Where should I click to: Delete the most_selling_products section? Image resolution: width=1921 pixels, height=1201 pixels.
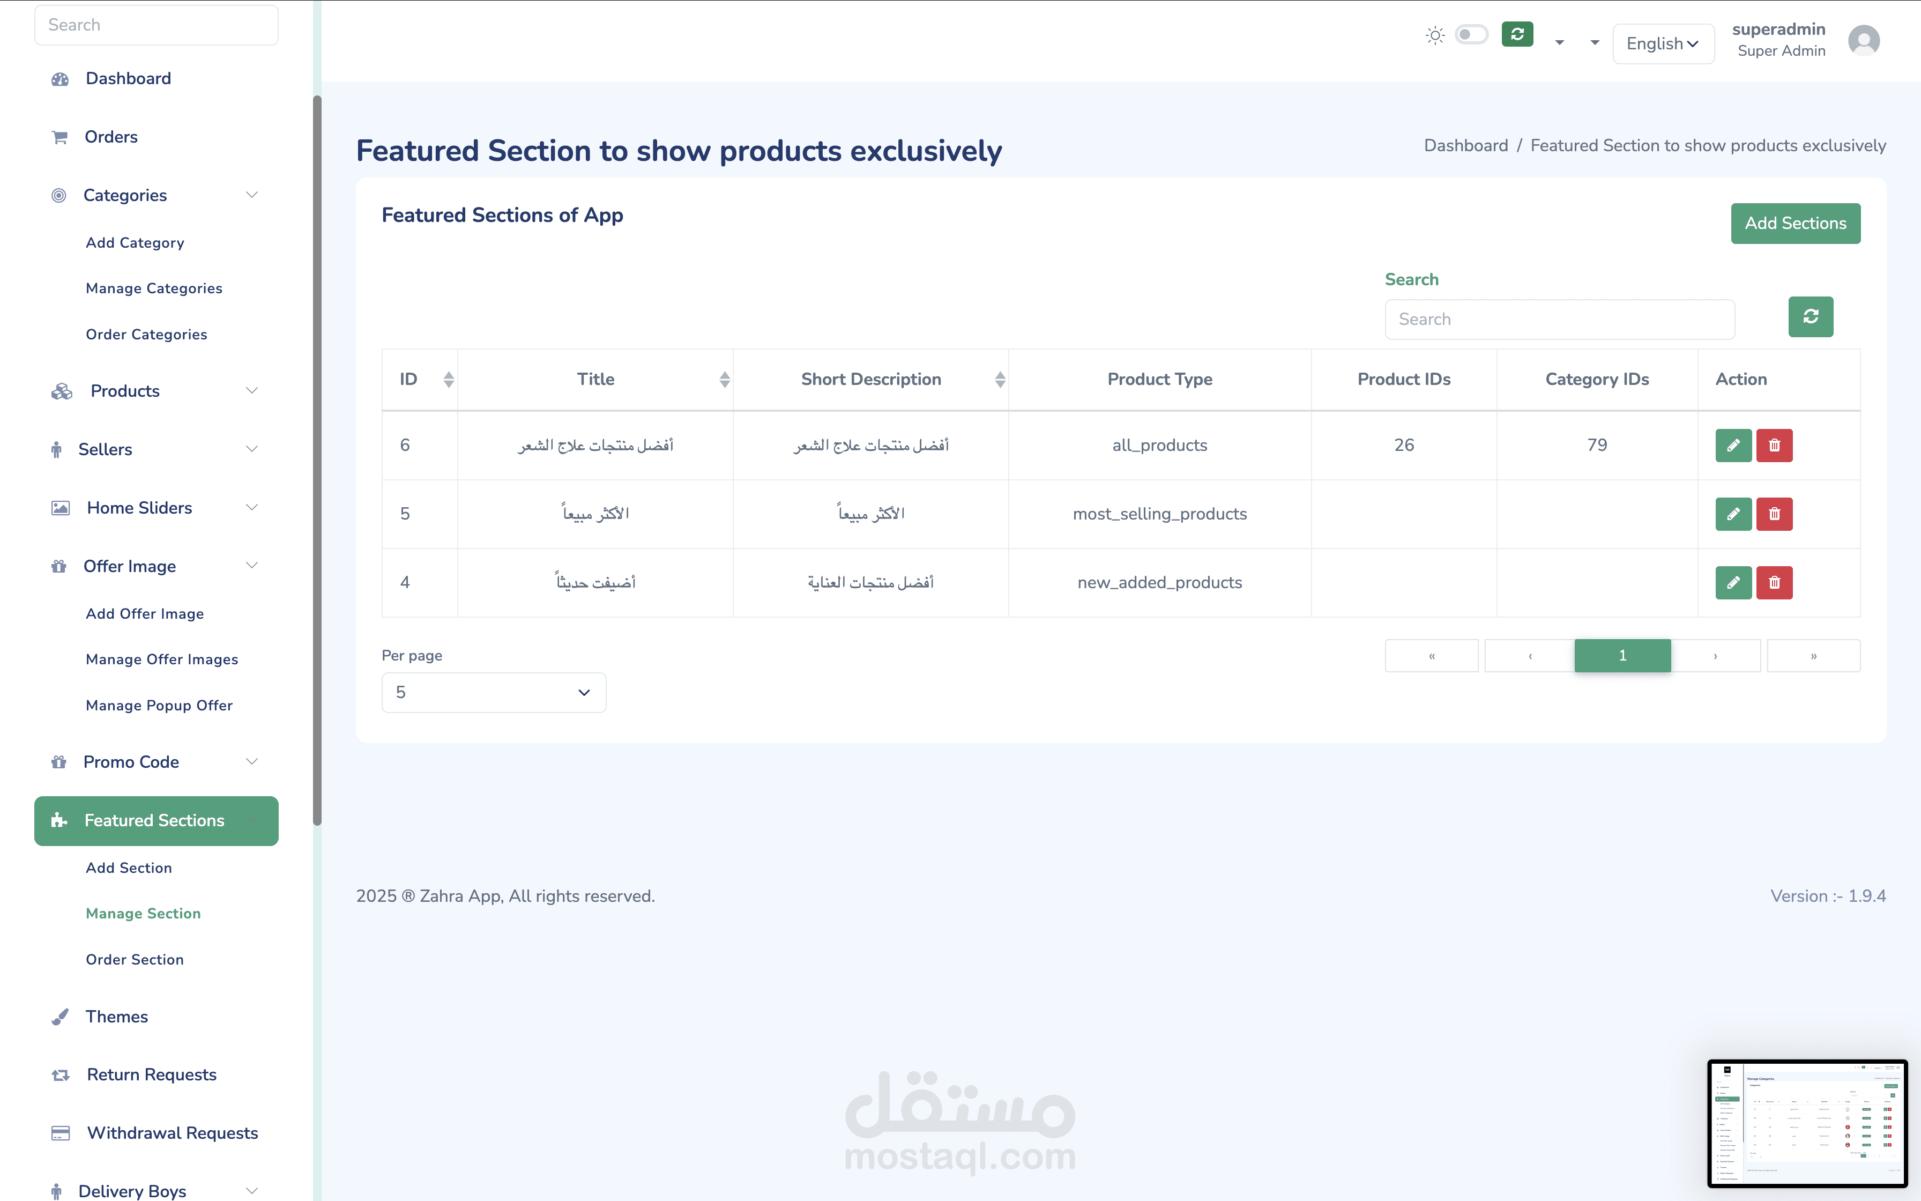pyautogui.click(x=1774, y=514)
